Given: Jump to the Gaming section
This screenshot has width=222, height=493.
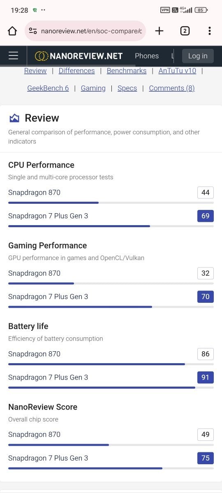Looking at the screenshot, I should [x=93, y=88].
